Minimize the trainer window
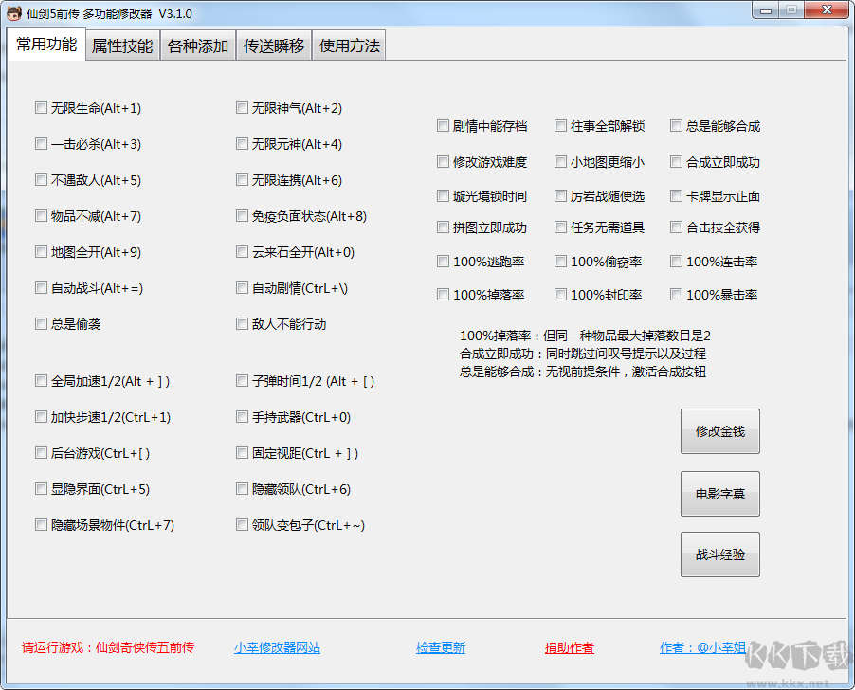Image resolution: width=855 pixels, height=690 pixels. (x=766, y=10)
